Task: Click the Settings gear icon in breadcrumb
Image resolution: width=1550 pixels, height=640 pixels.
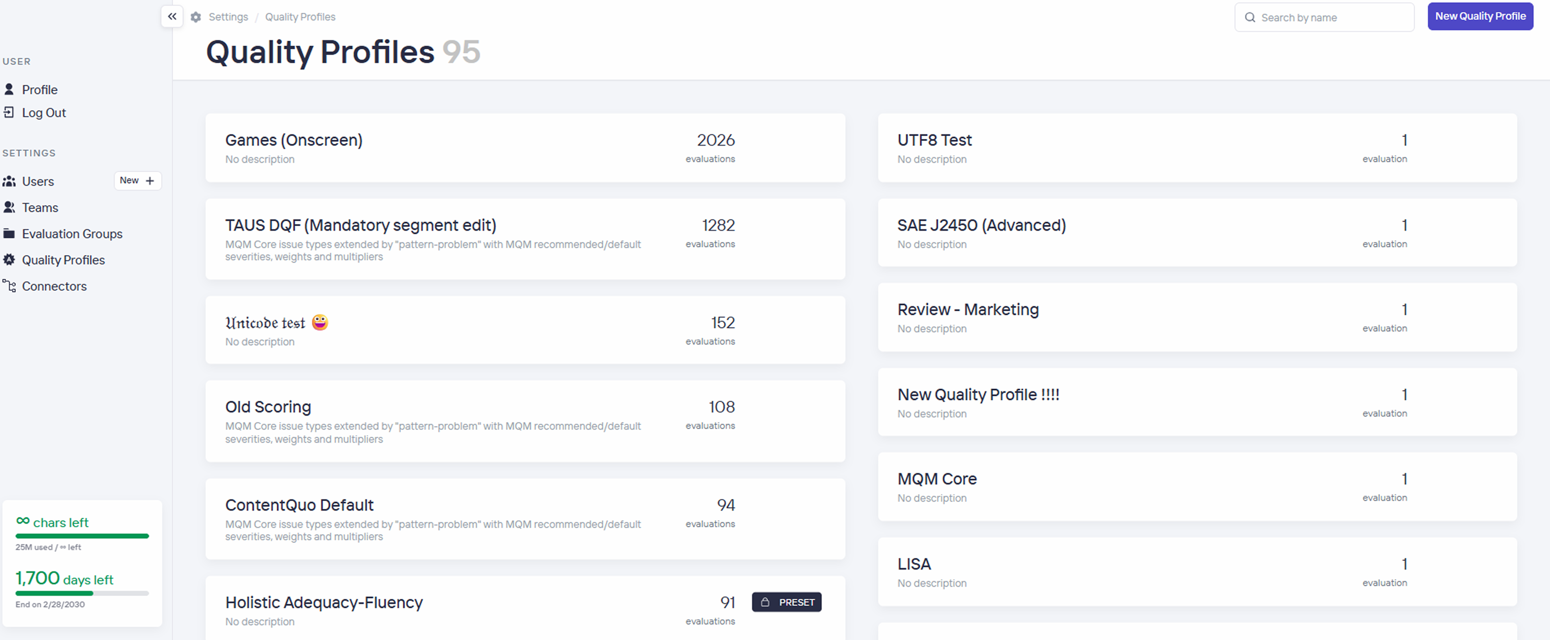Action: (x=195, y=17)
